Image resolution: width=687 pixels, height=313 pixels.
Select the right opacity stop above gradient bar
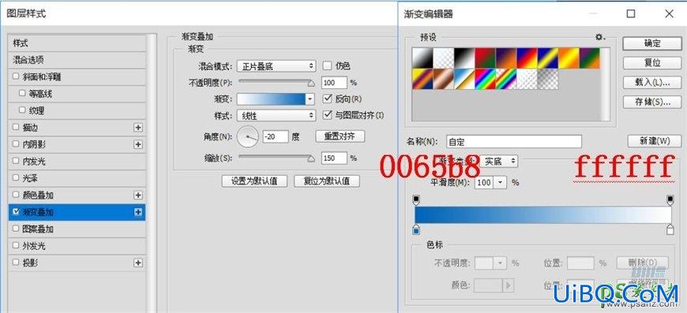670,200
